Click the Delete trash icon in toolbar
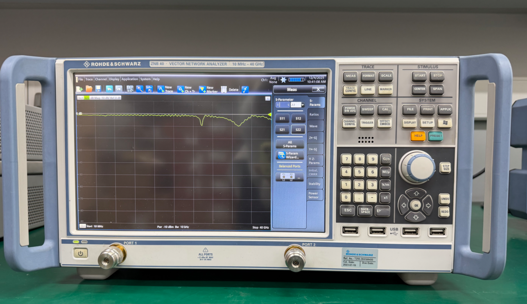 click(224, 89)
